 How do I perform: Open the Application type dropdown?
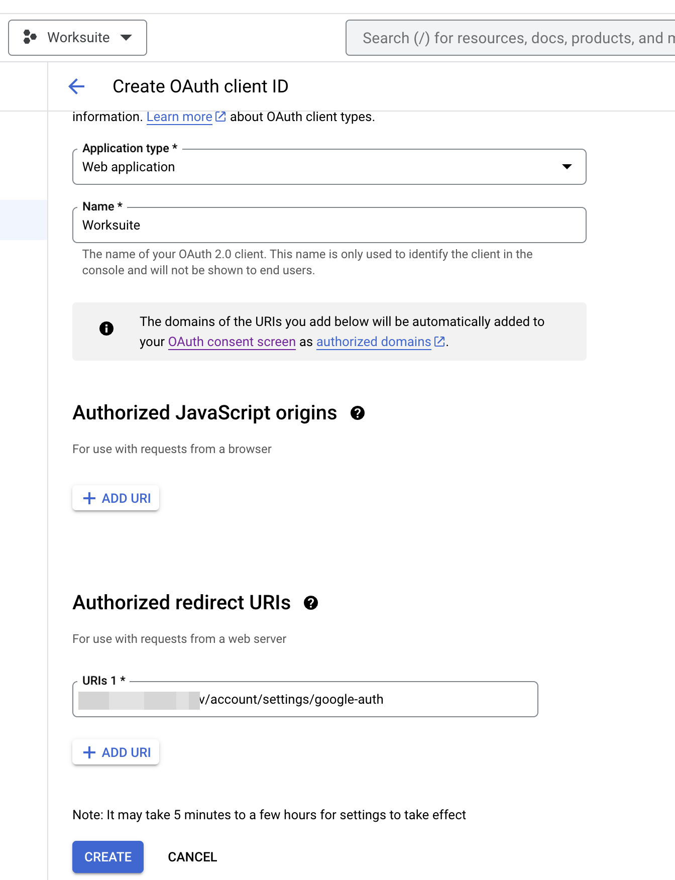pos(329,167)
